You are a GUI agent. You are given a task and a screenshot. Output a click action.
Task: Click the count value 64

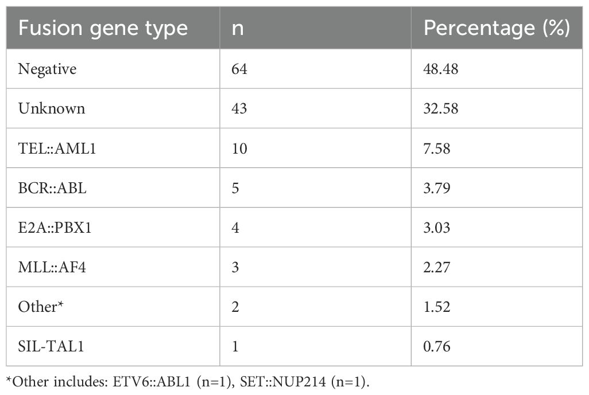(x=239, y=69)
